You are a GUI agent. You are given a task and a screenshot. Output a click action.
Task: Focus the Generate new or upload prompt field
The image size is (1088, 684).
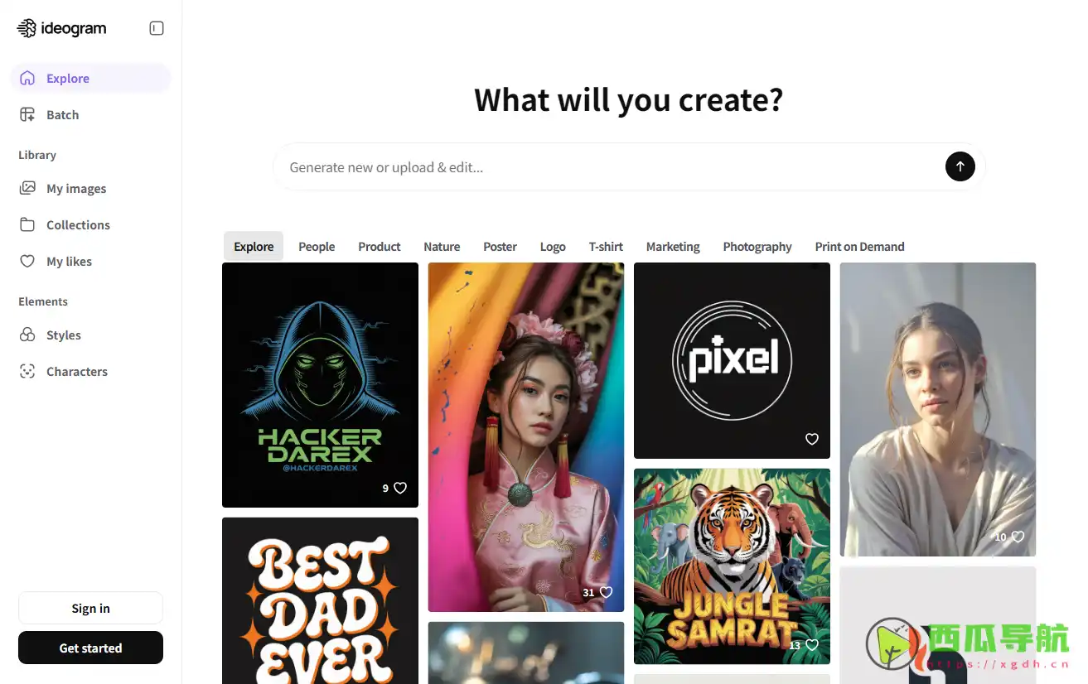click(609, 167)
